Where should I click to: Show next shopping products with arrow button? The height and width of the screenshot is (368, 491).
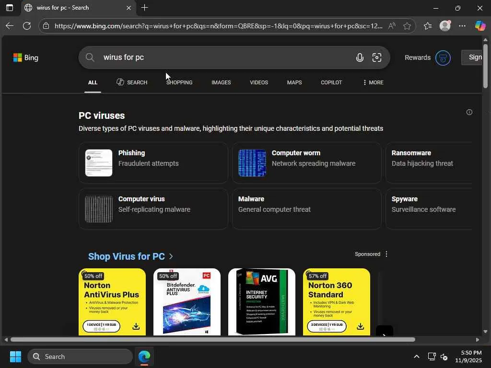(384, 331)
